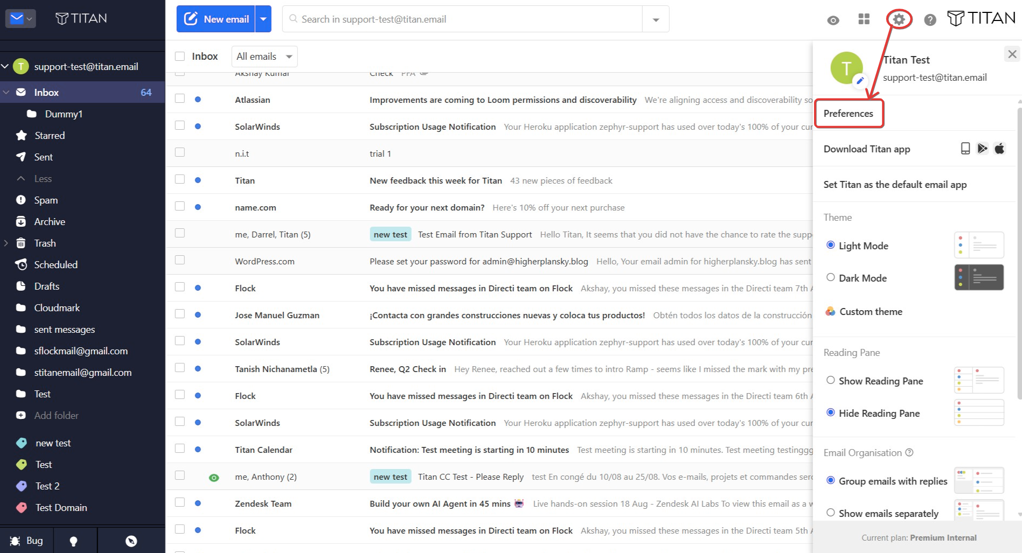
Task: Open the New email dropdown arrow
Action: [263, 19]
